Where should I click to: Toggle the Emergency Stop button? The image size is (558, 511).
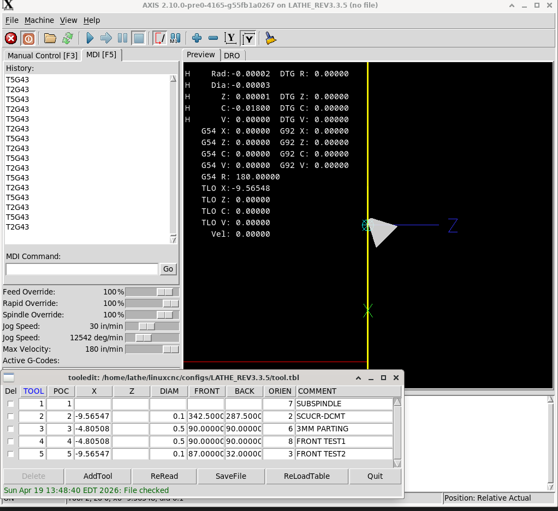[10, 38]
